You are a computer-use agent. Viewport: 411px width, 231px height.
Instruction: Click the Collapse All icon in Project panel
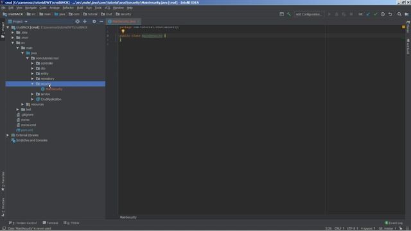click(x=85, y=21)
